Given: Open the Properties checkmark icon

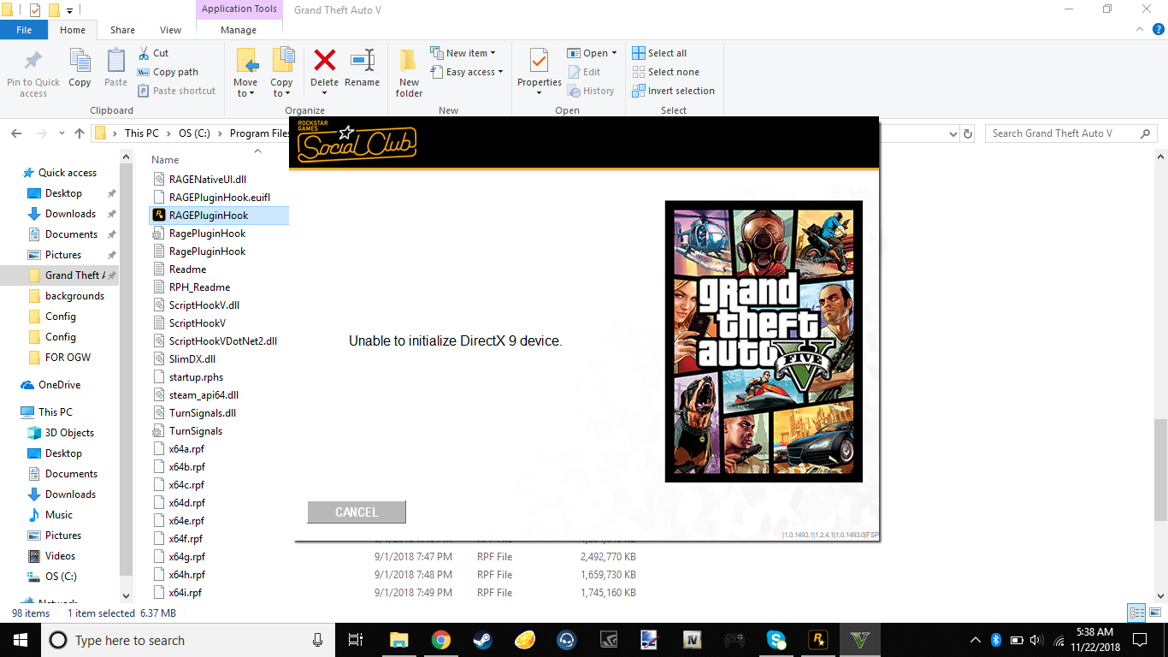Looking at the screenshot, I should (x=539, y=61).
